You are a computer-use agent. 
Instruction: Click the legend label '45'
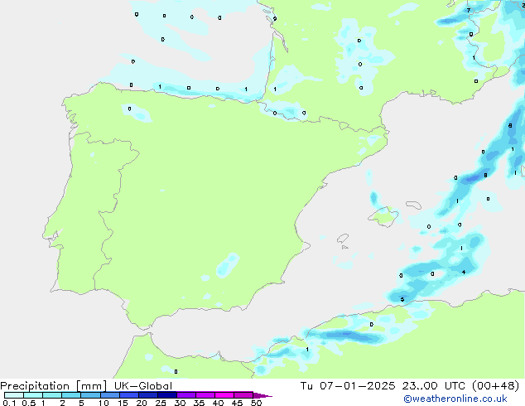point(237,403)
